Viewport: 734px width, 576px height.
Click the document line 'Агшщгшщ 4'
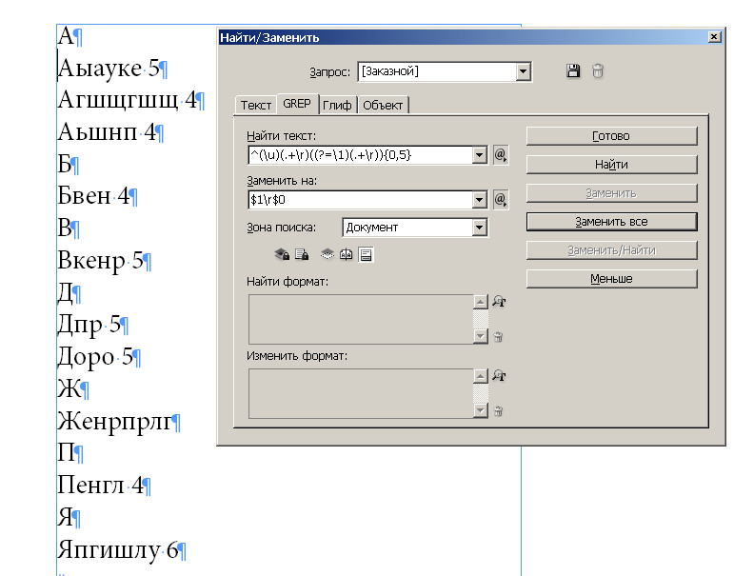[131, 100]
